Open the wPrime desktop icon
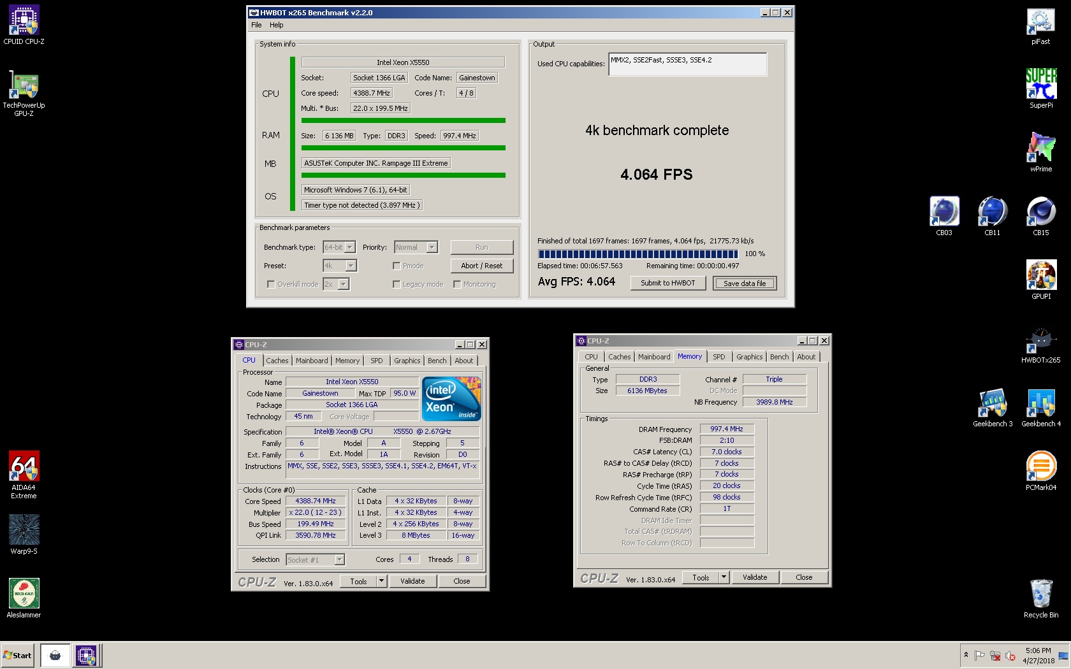The image size is (1071, 669). (1040, 152)
